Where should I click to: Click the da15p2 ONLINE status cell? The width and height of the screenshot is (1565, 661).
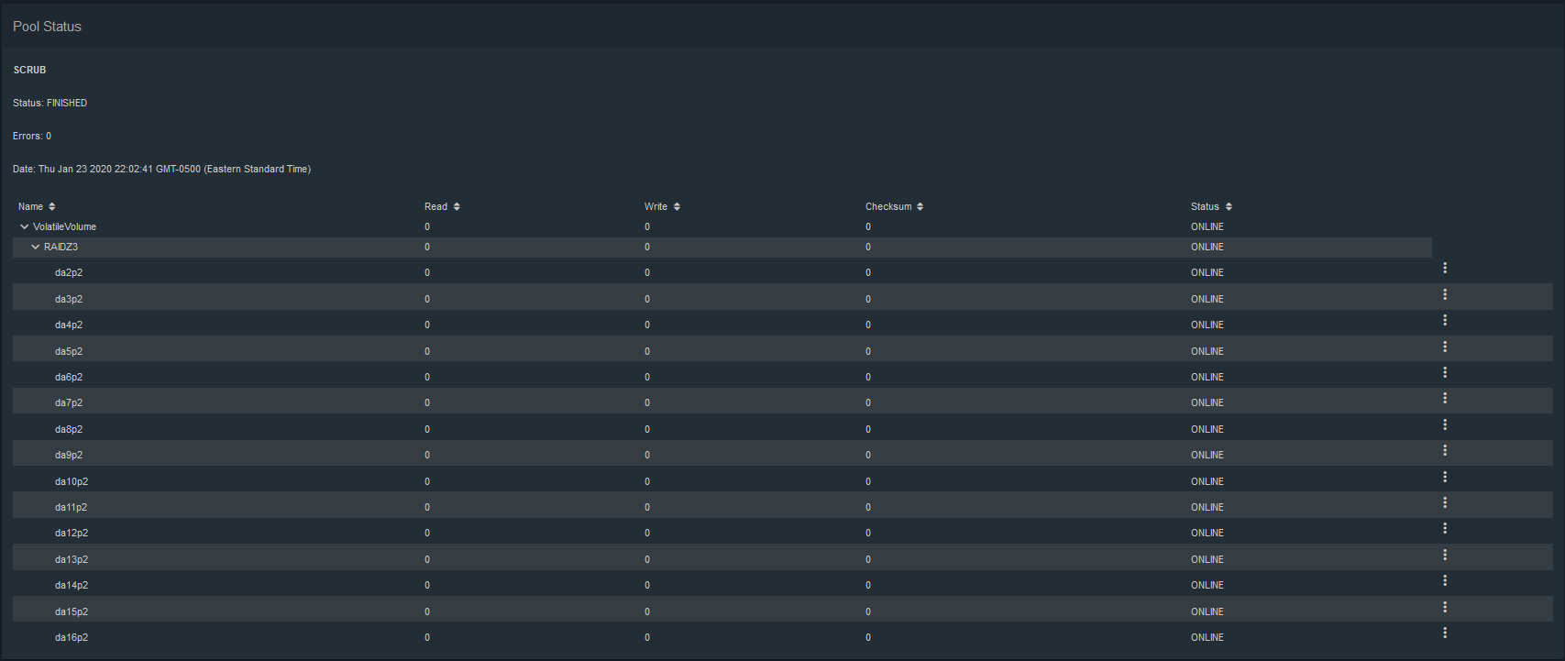[x=1207, y=611]
